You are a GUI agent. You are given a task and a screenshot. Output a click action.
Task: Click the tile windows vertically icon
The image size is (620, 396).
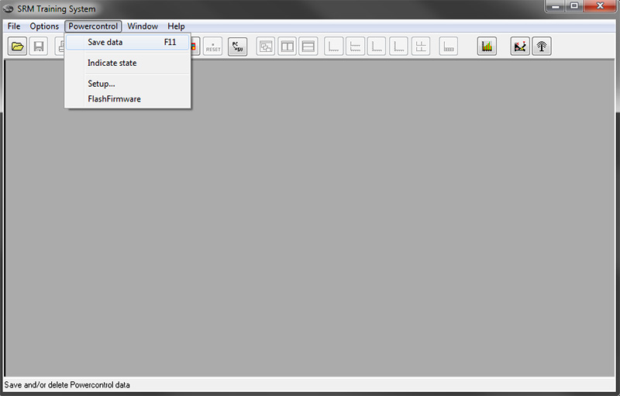288,46
